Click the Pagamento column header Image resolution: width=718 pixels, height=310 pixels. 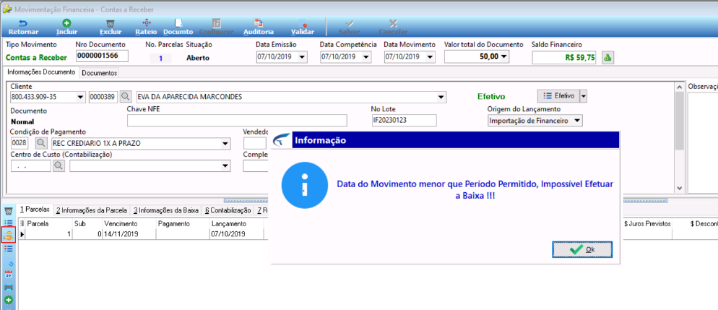pyautogui.click(x=182, y=223)
